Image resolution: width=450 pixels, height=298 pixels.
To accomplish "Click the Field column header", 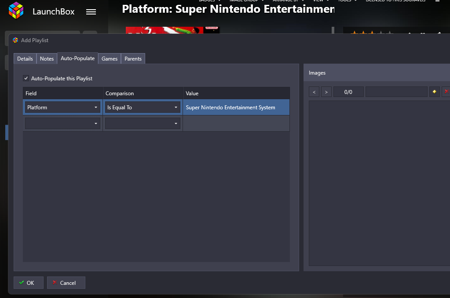I will click(x=63, y=93).
